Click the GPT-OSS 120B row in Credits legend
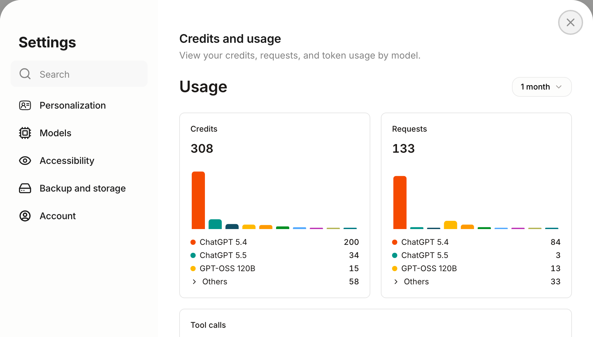The image size is (593, 337). point(275,269)
